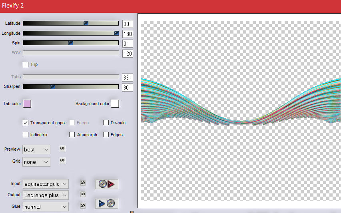Open the Glue mode dropdown

tap(46, 207)
